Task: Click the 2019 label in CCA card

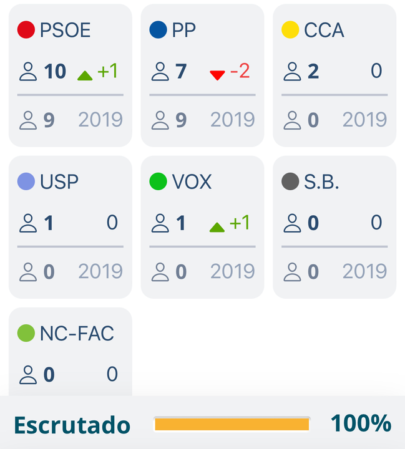Action: (364, 120)
